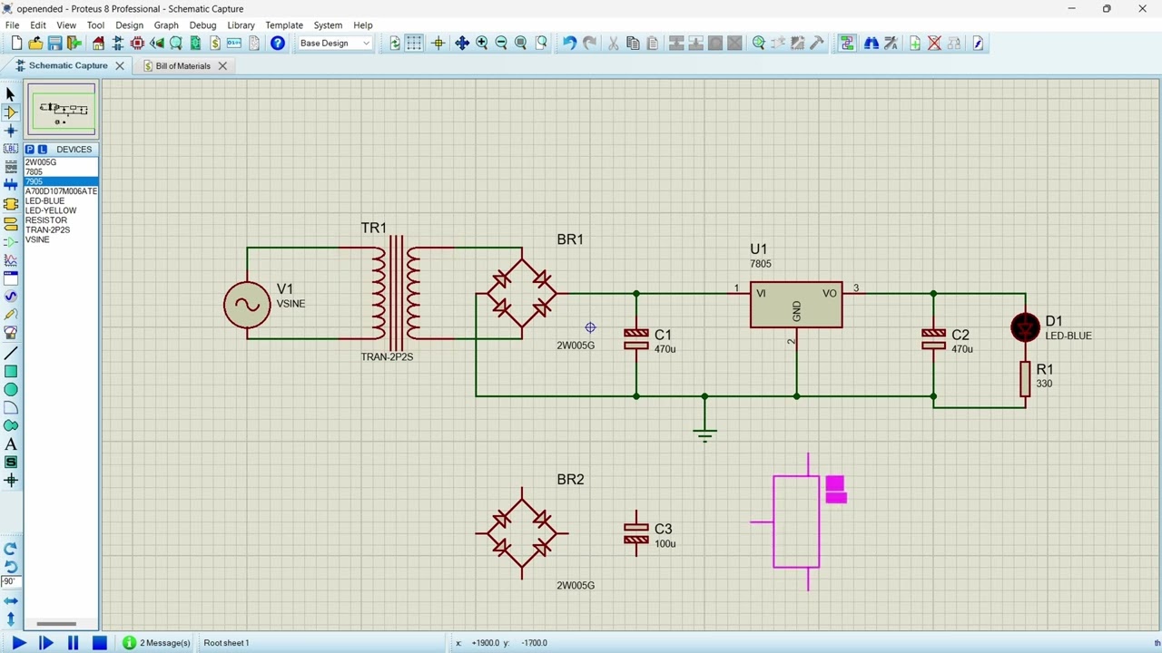This screenshot has height=653, width=1162.
Task: Select the 2D box graphics tool
Action: click(11, 371)
